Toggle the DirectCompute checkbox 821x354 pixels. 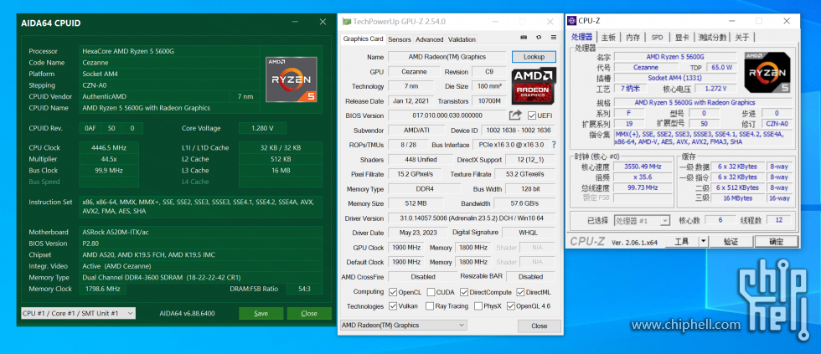(x=464, y=292)
